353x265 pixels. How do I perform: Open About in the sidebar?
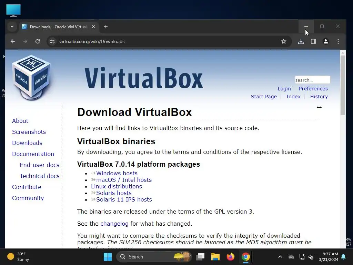tap(20, 121)
